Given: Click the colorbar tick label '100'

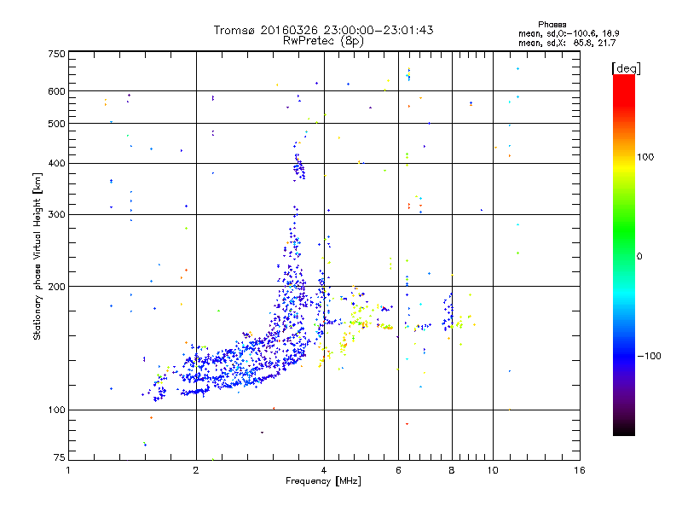Looking at the screenshot, I should click(645, 157).
